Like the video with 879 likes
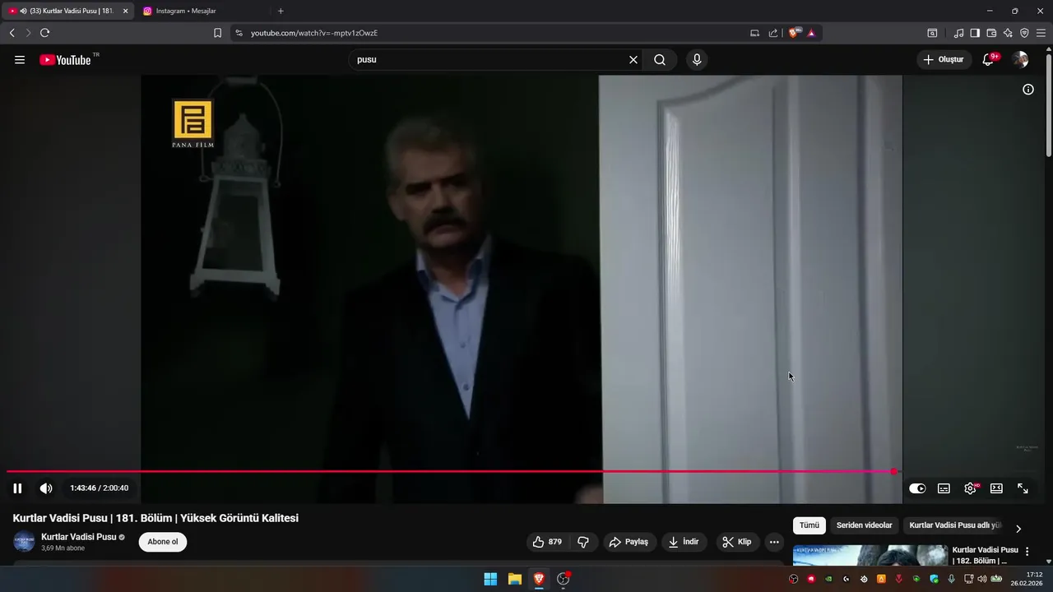The width and height of the screenshot is (1053, 592). 547,542
